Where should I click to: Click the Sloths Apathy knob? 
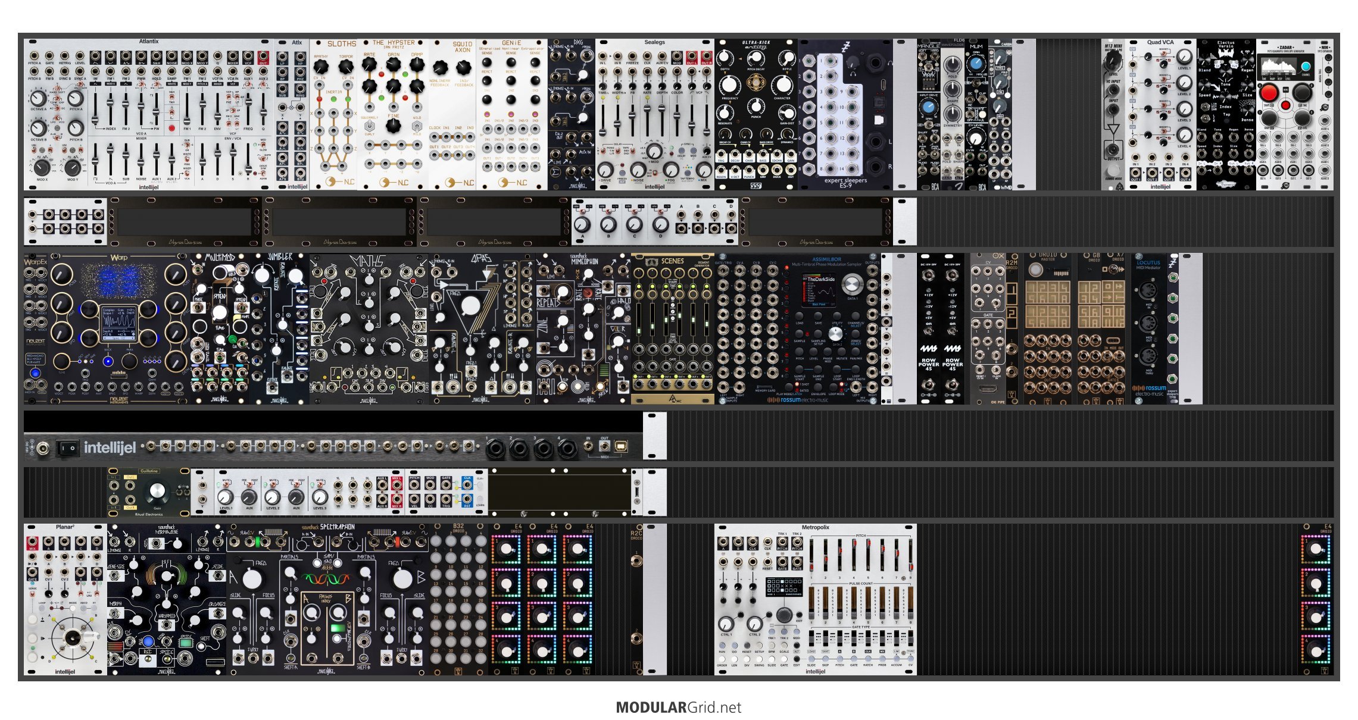pos(321,67)
